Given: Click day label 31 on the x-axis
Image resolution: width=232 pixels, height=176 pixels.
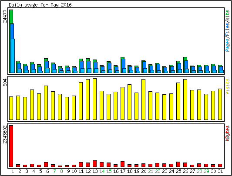Looking at the screenshot, I should point(220,171).
